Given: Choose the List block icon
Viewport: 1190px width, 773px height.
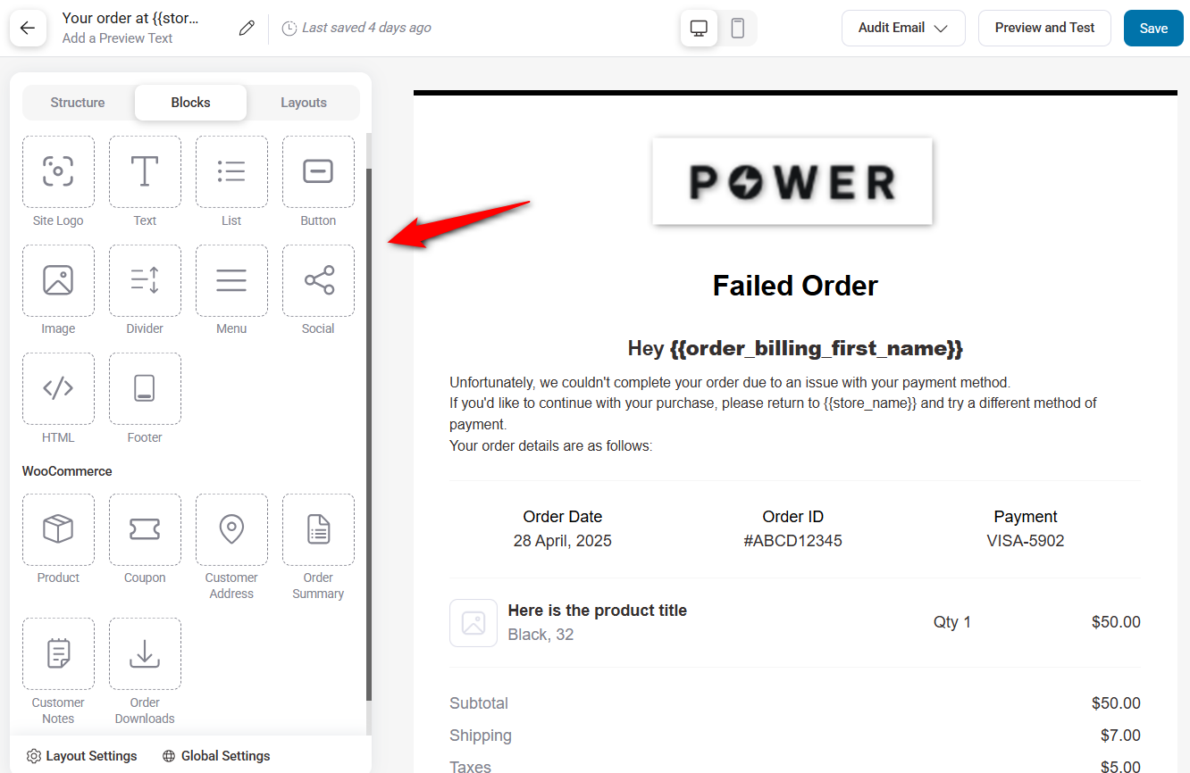Looking at the screenshot, I should pos(231,172).
